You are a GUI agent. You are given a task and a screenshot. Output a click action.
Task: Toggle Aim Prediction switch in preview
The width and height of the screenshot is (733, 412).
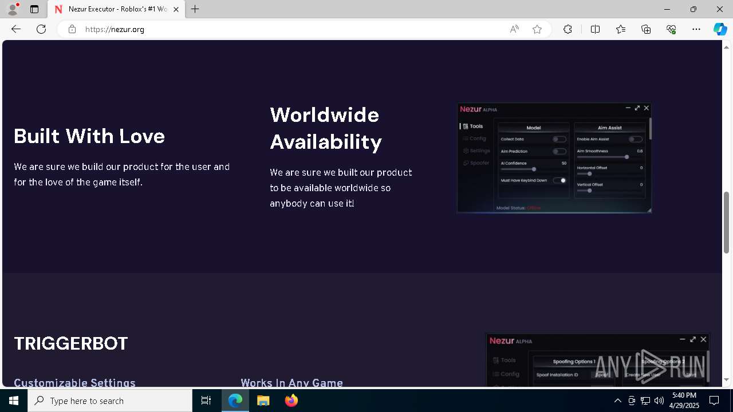(559, 152)
